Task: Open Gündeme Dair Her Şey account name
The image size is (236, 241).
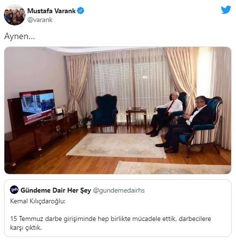Action: pos(56,190)
